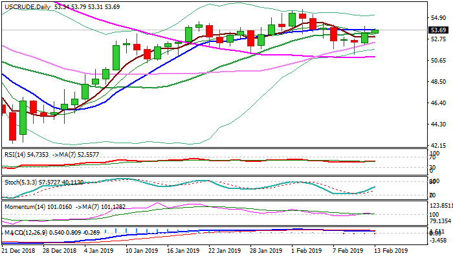Click the 44.30 price axis label
This screenshot has height=258, width=453.
[x=438, y=124]
